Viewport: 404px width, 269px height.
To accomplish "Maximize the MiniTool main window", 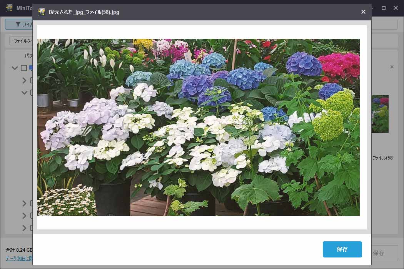I will 383,8.
